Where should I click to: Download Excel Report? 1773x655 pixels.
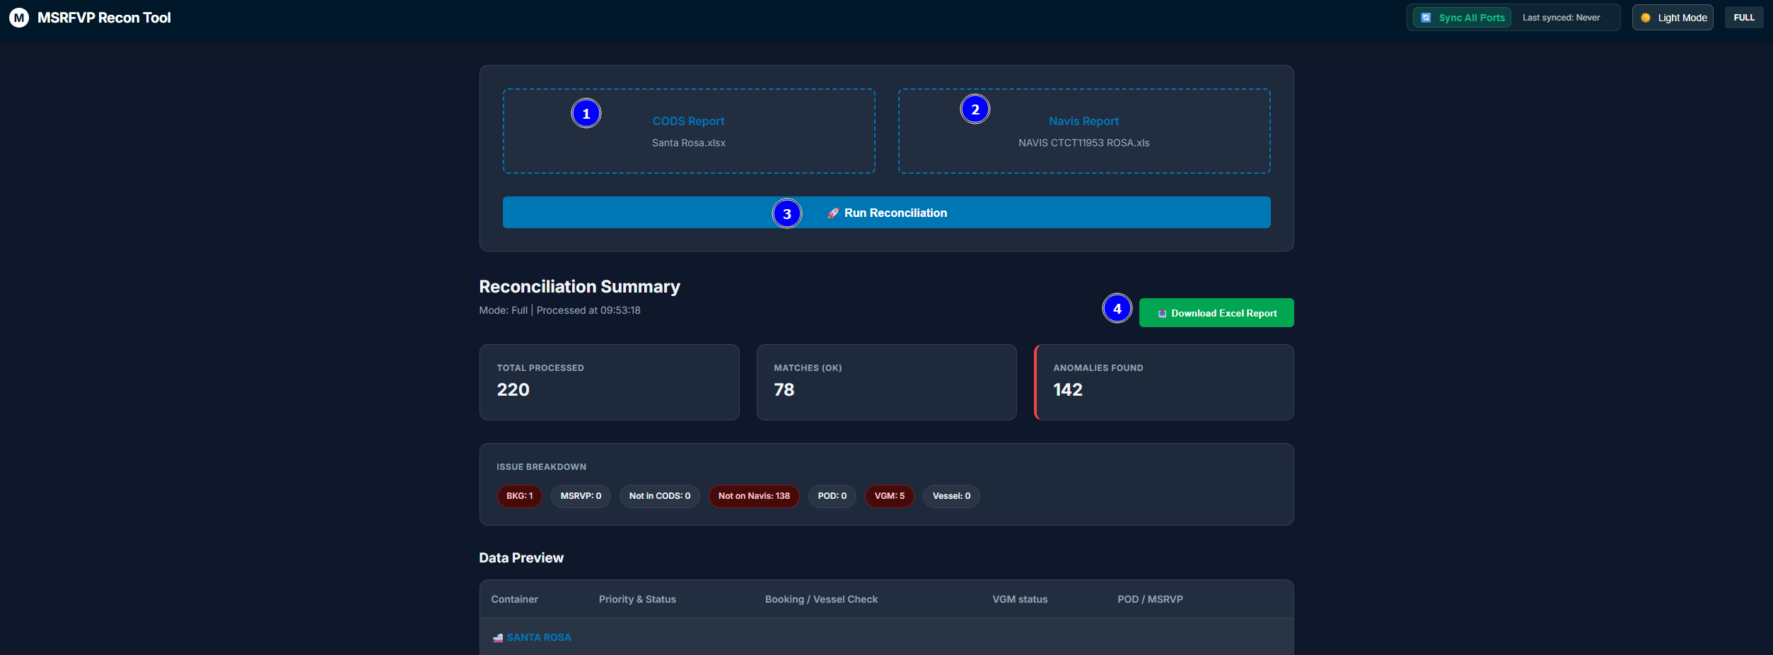(x=1216, y=313)
